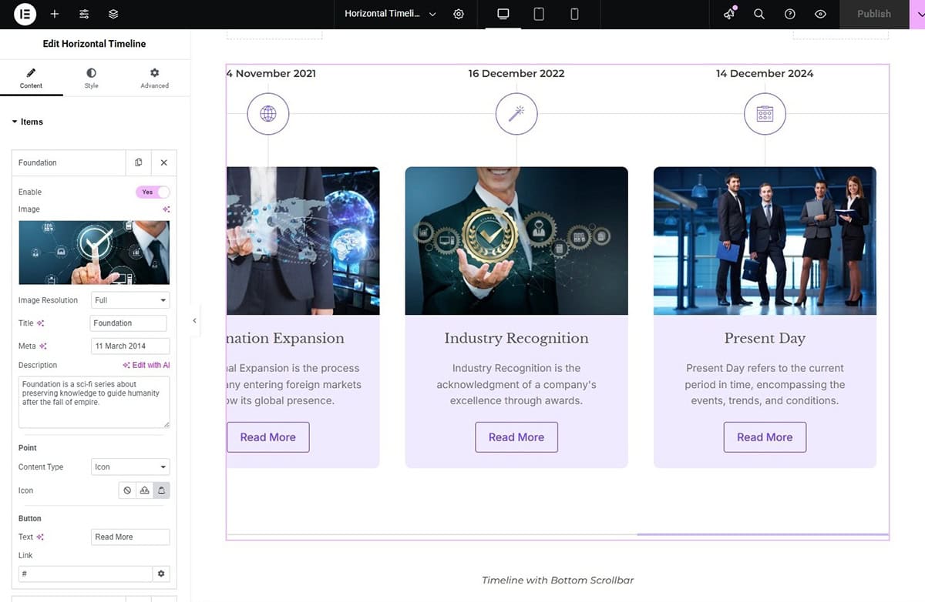925x602 pixels.
Task: Open icon library for point icon
Action: tap(161, 490)
